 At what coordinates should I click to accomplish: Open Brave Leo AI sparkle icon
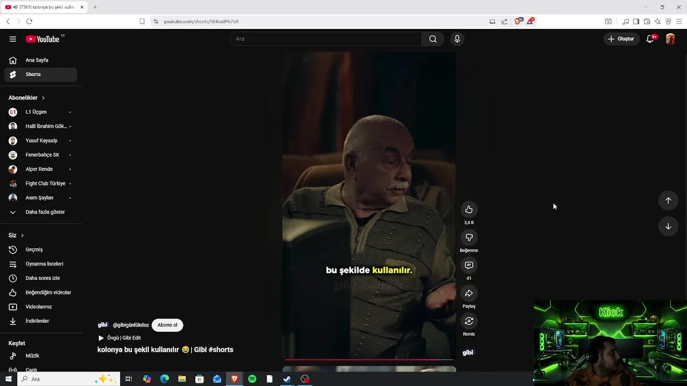click(657, 21)
